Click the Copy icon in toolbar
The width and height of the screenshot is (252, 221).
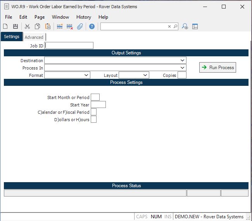click(38, 26)
